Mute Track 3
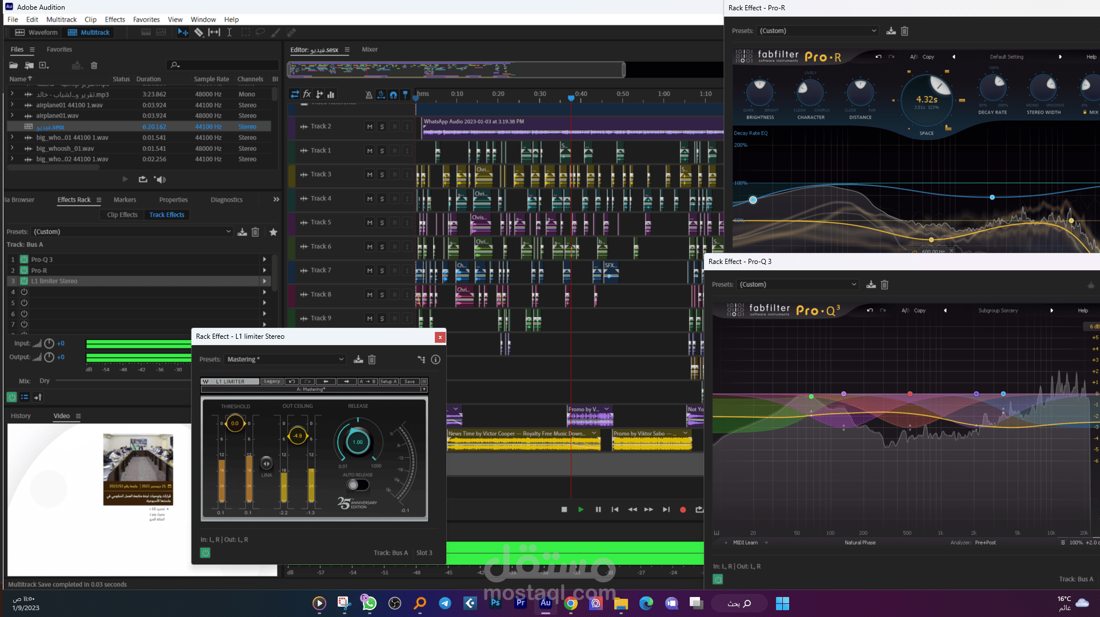This screenshot has width=1100, height=617. pyautogui.click(x=370, y=175)
